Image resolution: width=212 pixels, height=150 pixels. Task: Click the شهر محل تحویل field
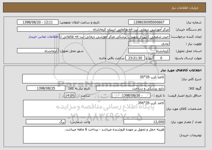(x=38, y=51)
